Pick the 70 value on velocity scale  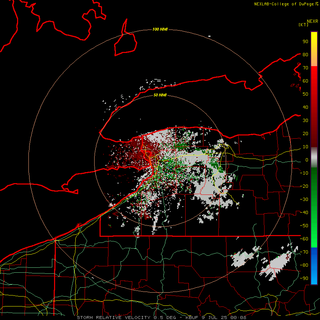pos(305,68)
